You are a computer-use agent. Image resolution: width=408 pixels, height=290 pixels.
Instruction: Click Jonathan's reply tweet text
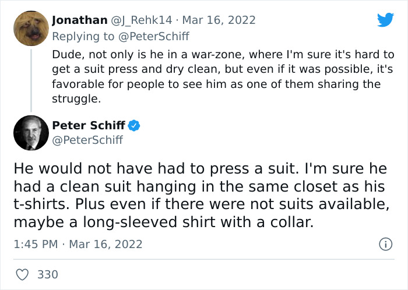(x=221, y=77)
